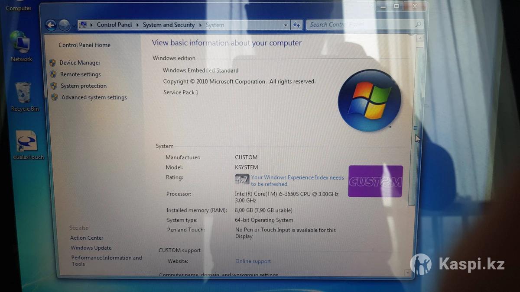Click the 'Windows Embedded Standard' text

(x=201, y=71)
